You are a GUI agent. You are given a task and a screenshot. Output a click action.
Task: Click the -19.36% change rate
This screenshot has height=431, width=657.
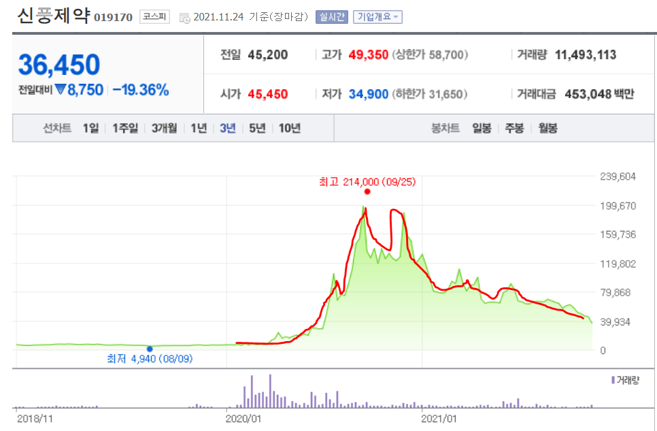coord(141,90)
